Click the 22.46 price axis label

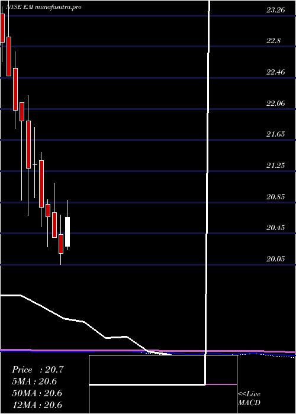276,72
